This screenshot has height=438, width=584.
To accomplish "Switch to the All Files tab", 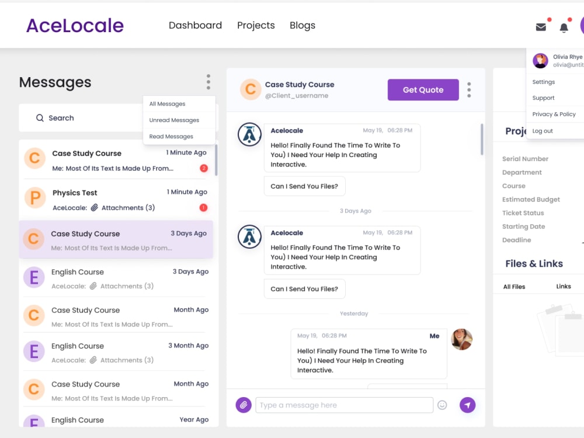I will coord(514,287).
